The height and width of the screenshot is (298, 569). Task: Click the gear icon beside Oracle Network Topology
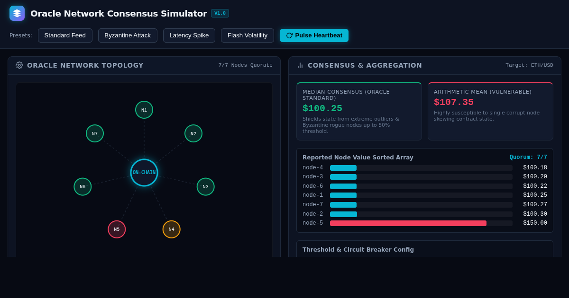point(19,65)
